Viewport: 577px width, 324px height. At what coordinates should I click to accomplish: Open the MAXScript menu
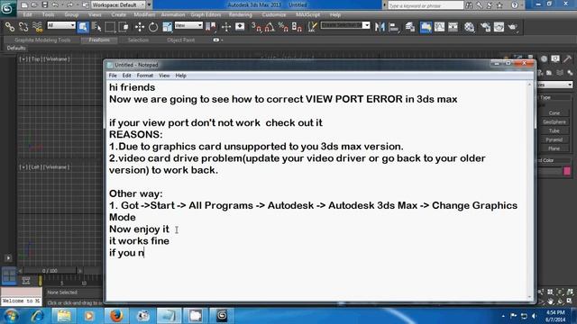point(307,14)
